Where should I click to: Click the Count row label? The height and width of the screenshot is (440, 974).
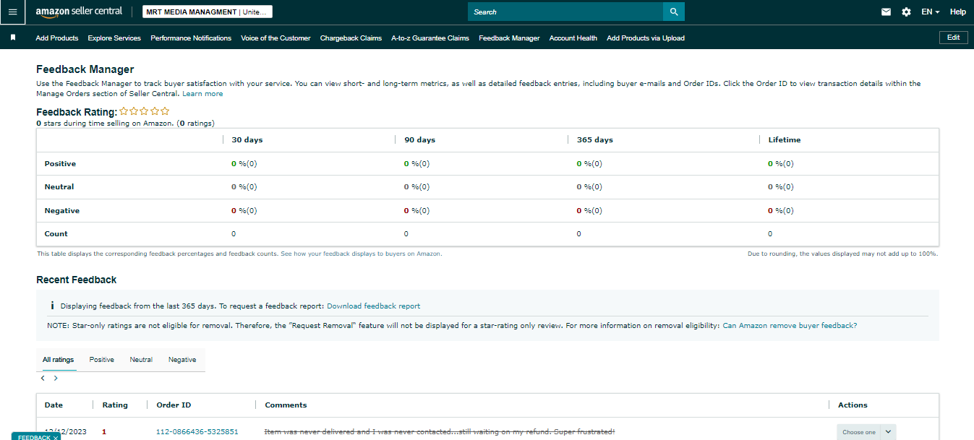[x=56, y=234]
